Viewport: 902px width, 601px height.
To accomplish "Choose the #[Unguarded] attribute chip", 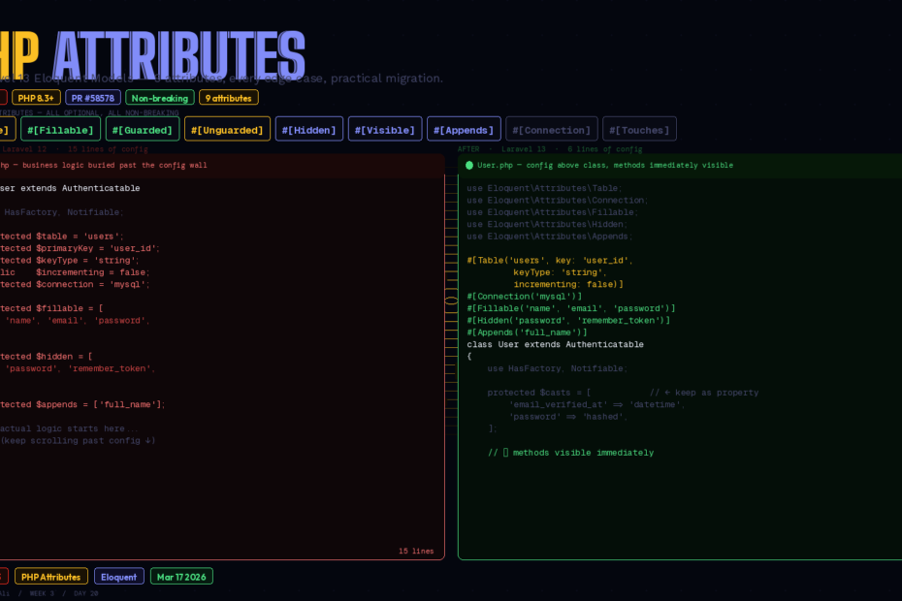I will (x=227, y=130).
